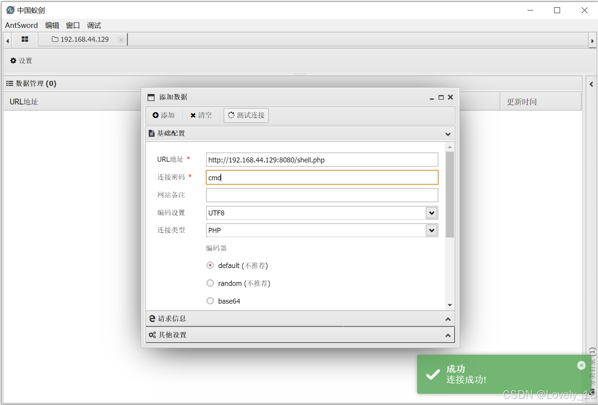Click the right tab scroll arrow
Image resolution: width=598 pixels, height=405 pixels.
592,41
